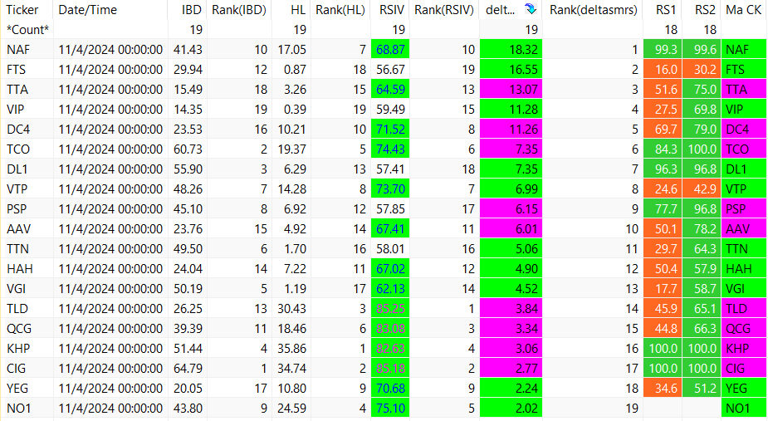Image resolution: width=768 pixels, height=421 pixels.
Task: Click delta value 2.02 in NO1 row
Action: [x=511, y=409]
